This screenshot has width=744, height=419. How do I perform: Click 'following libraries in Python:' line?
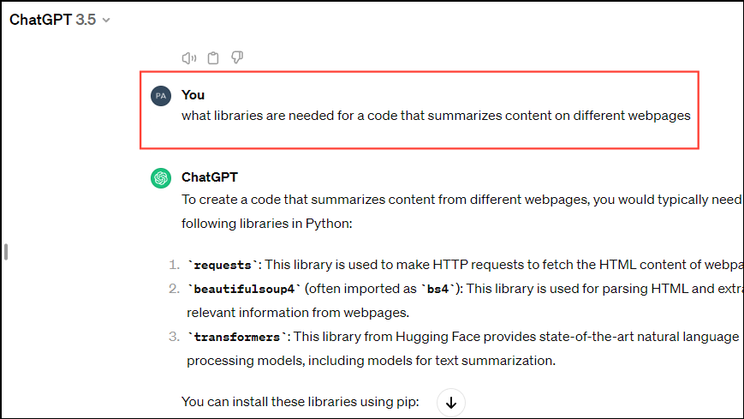pos(266,224)
